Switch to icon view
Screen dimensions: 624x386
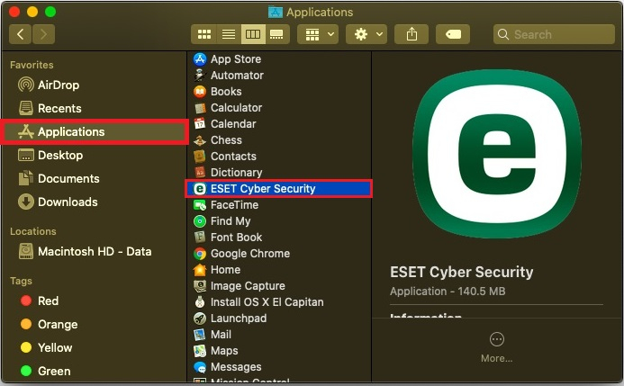[204, 34]
